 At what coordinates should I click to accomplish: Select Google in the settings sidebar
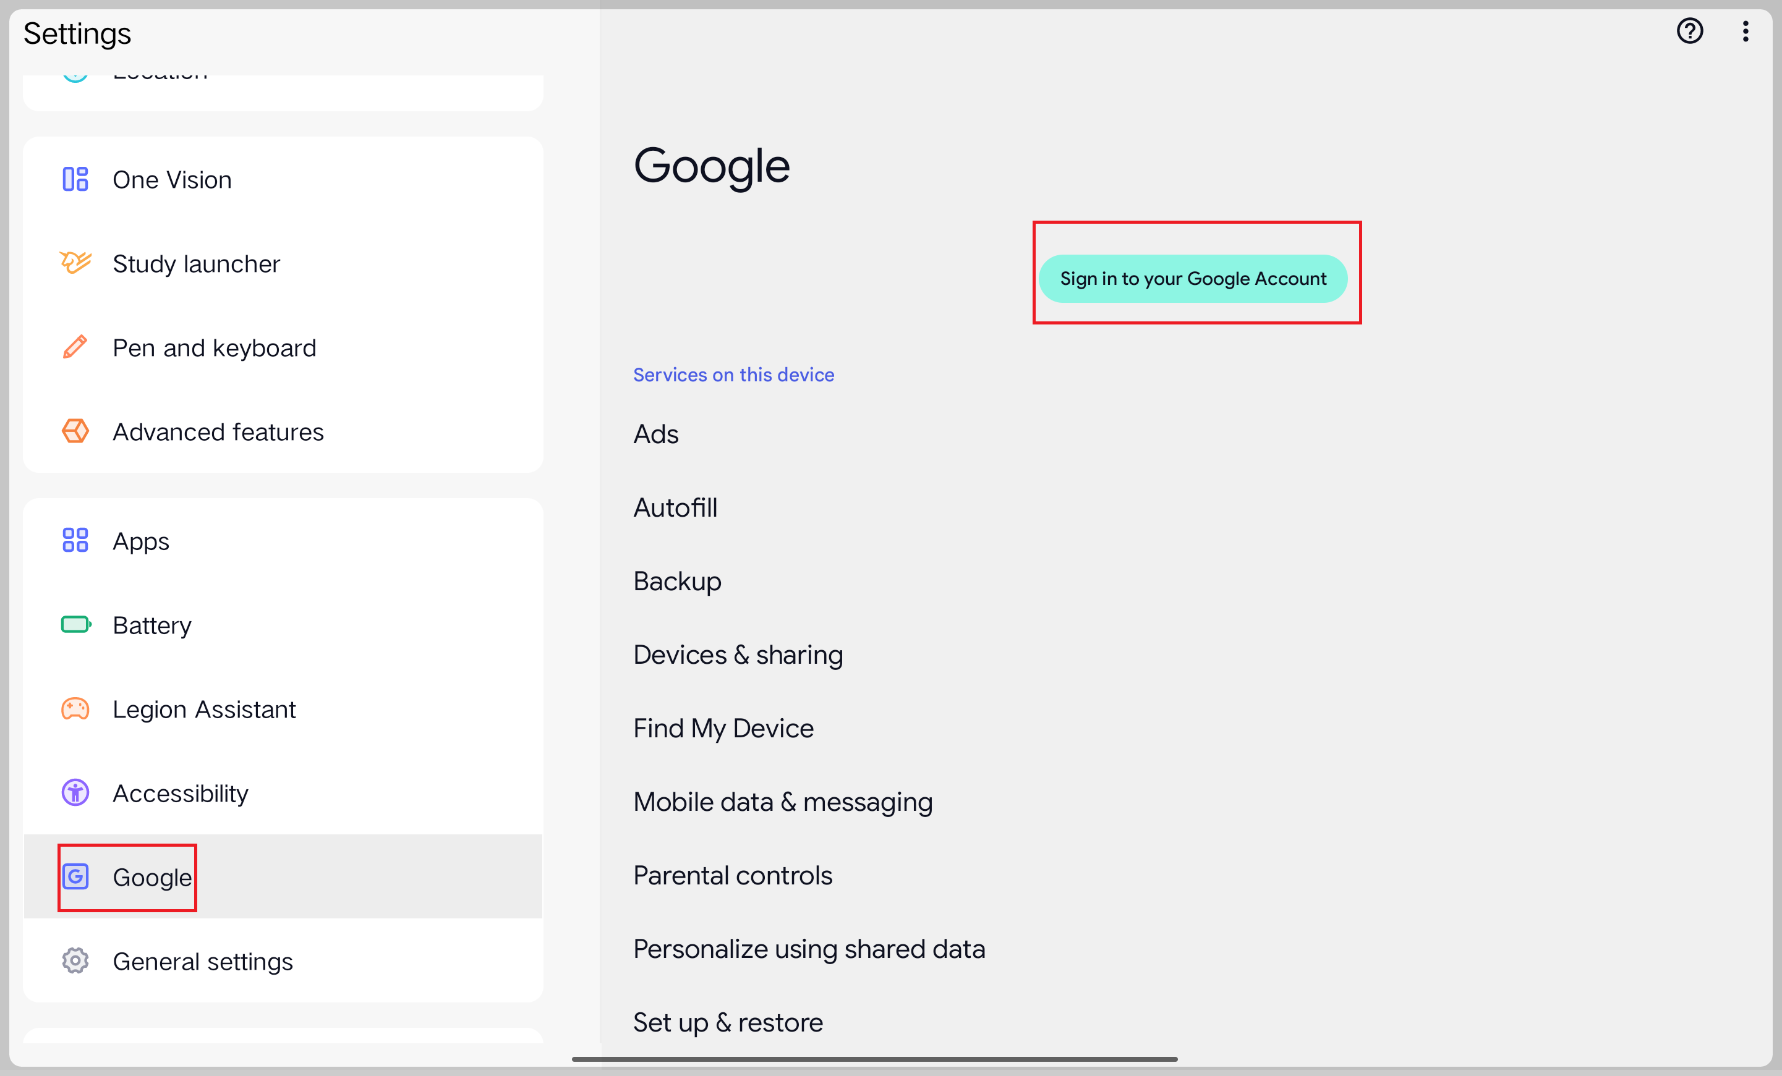tap(152, 877)
